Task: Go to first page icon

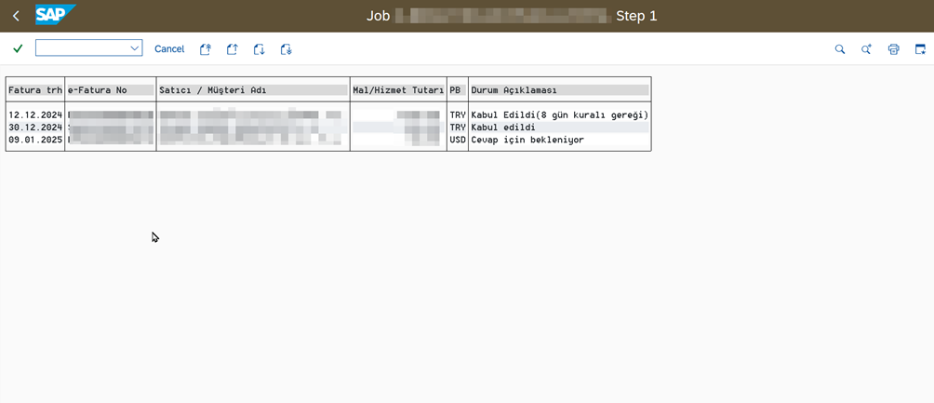Action: pyautogui.click(x=206, y=49)
